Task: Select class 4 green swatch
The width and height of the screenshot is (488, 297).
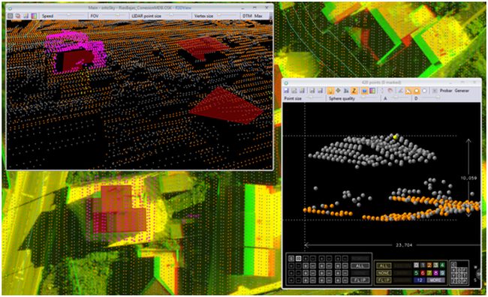Action: point(442,265)
